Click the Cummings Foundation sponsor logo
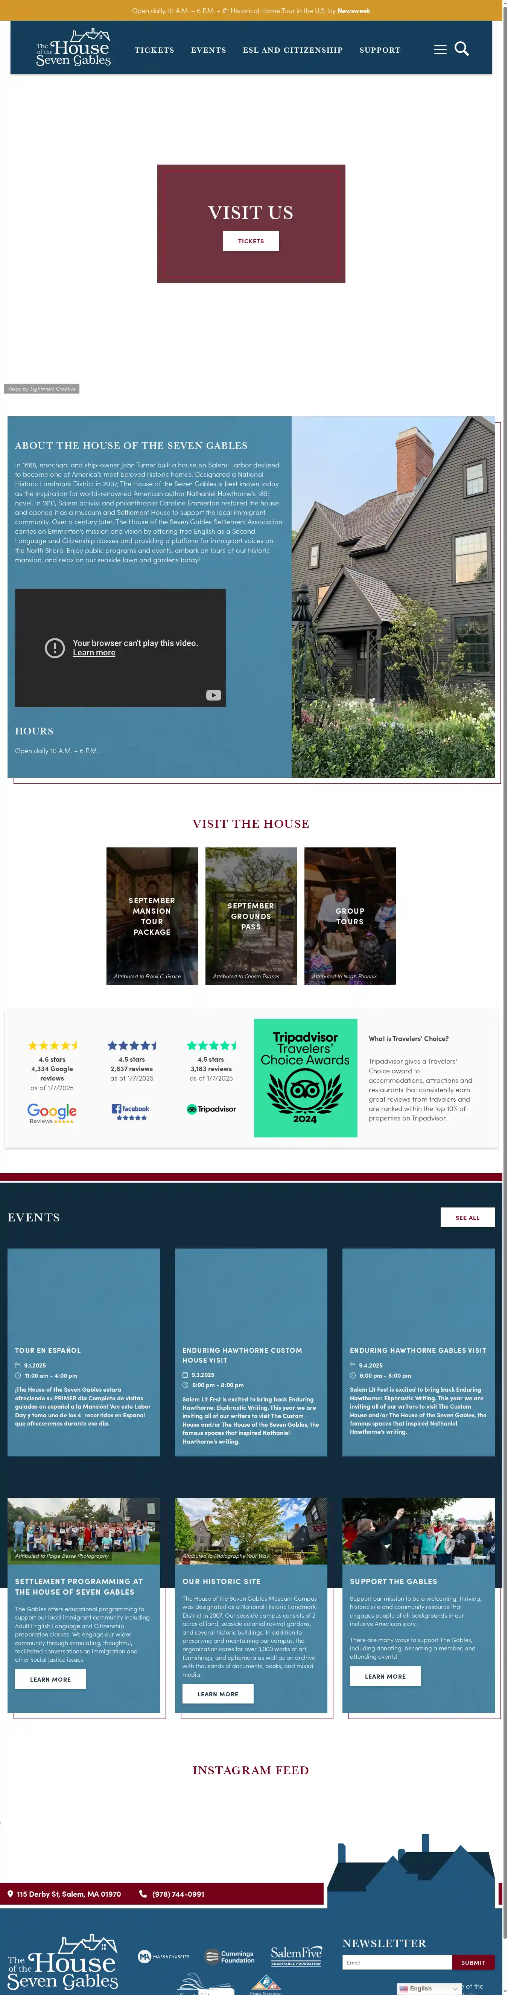The height and width of the screenshot is (1995, 508). tap(230, 1956)
